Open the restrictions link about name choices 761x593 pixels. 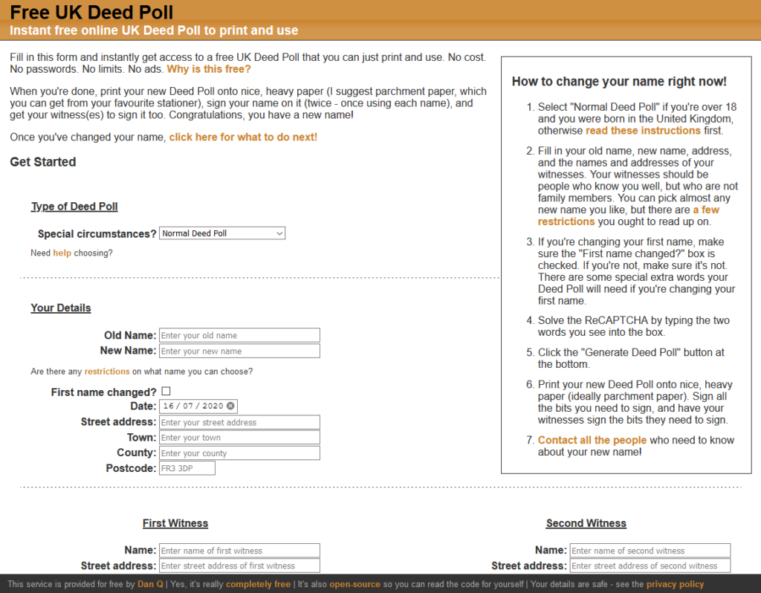[x=106, y=371]
